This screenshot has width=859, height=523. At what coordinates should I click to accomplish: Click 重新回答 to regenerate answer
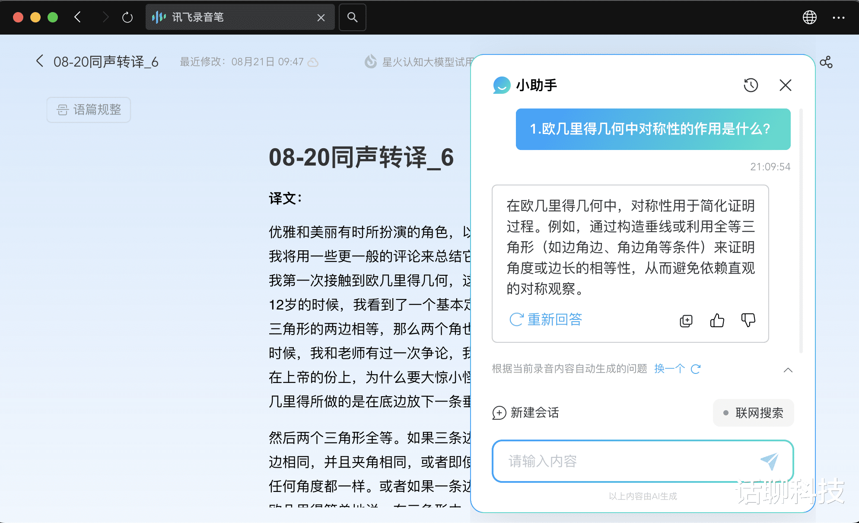tap(546, 319)
